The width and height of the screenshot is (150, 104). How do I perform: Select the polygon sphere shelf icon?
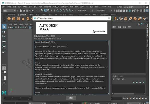click(9, 19)
